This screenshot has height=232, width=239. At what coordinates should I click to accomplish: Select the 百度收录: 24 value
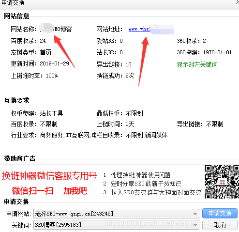(x=43, y=41)
